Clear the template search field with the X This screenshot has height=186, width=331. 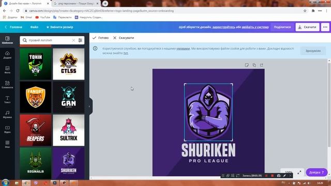coord(73,40)
